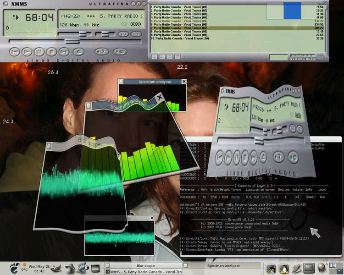Select playlist entry 6. Vocal Trance (06)

coord(237,25)
